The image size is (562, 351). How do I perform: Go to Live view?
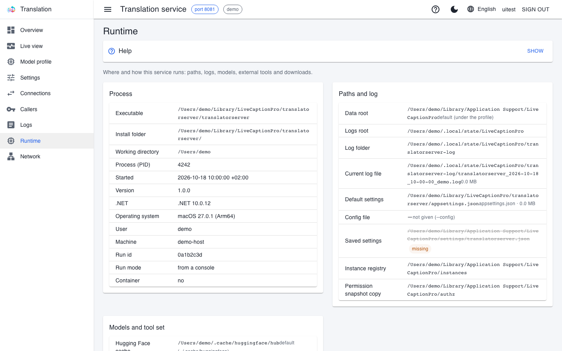coord(47,46)
